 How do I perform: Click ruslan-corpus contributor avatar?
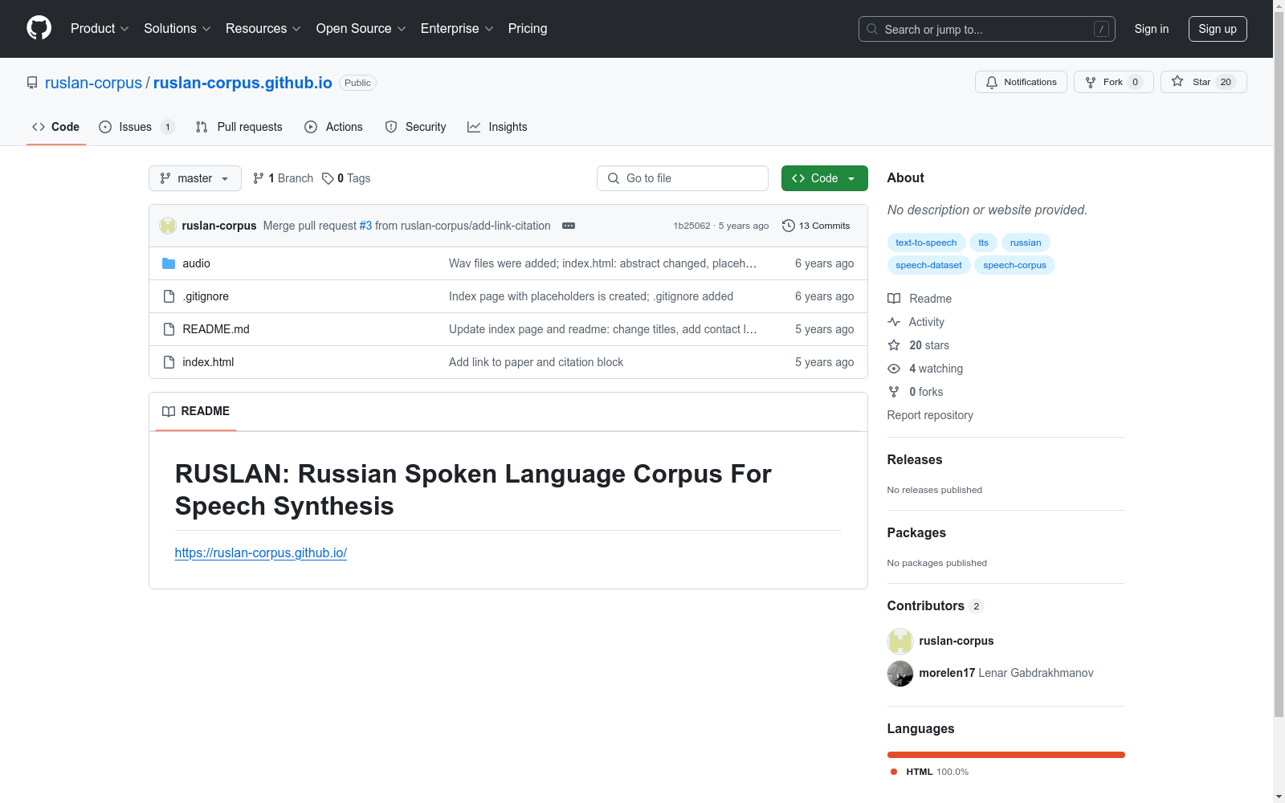pyautogui.click(x=900, y=641)
